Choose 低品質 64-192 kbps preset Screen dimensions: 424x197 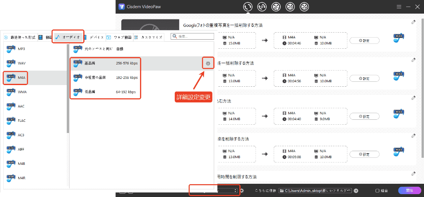click(142, 92)
